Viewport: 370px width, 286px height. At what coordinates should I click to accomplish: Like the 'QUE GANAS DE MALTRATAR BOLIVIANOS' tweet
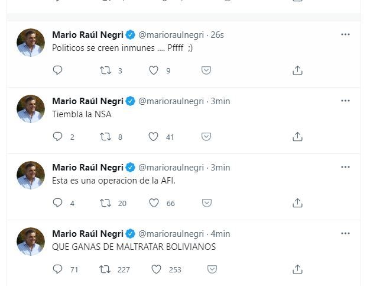coord(156,269)
